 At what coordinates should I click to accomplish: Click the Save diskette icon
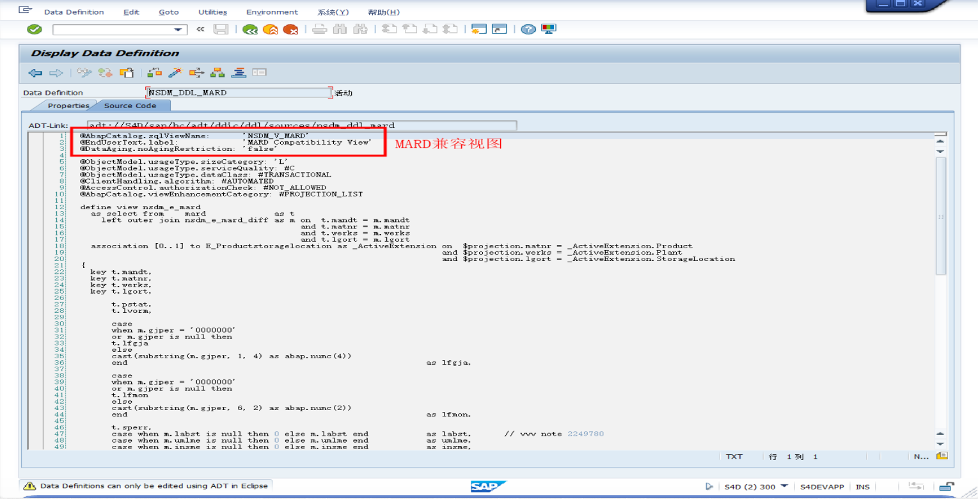[221, 29]
